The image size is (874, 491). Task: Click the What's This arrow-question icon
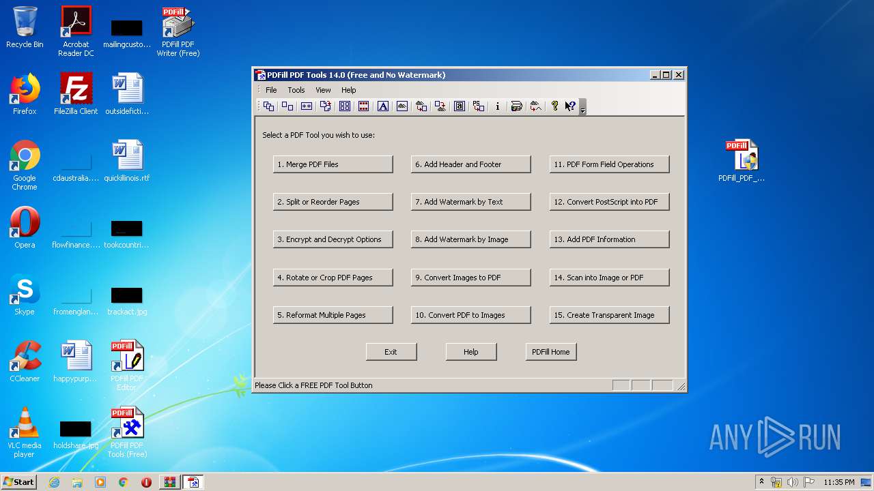point(570,106)
